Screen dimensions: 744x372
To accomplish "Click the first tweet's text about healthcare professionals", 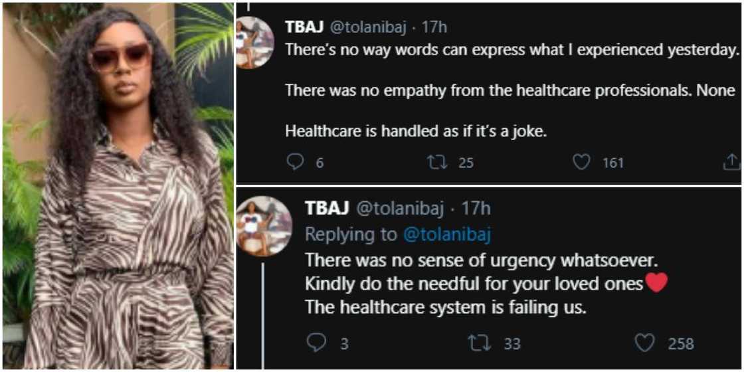I will [510, 91].
